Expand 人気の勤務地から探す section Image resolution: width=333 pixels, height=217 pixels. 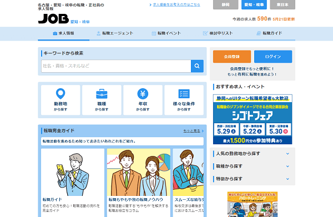coord(253,154)
